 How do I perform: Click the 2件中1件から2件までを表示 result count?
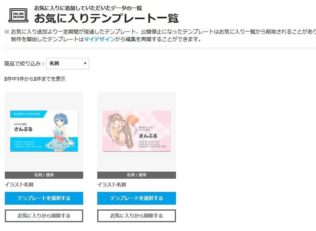click(35, 79)
